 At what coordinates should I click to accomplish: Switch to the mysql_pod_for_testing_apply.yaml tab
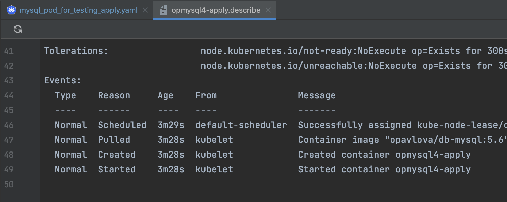[x=78, y=10]
